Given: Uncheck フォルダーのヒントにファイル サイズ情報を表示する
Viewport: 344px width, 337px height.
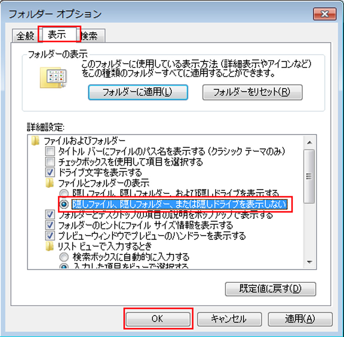Looking at the screenshot, I should [50, 225].
